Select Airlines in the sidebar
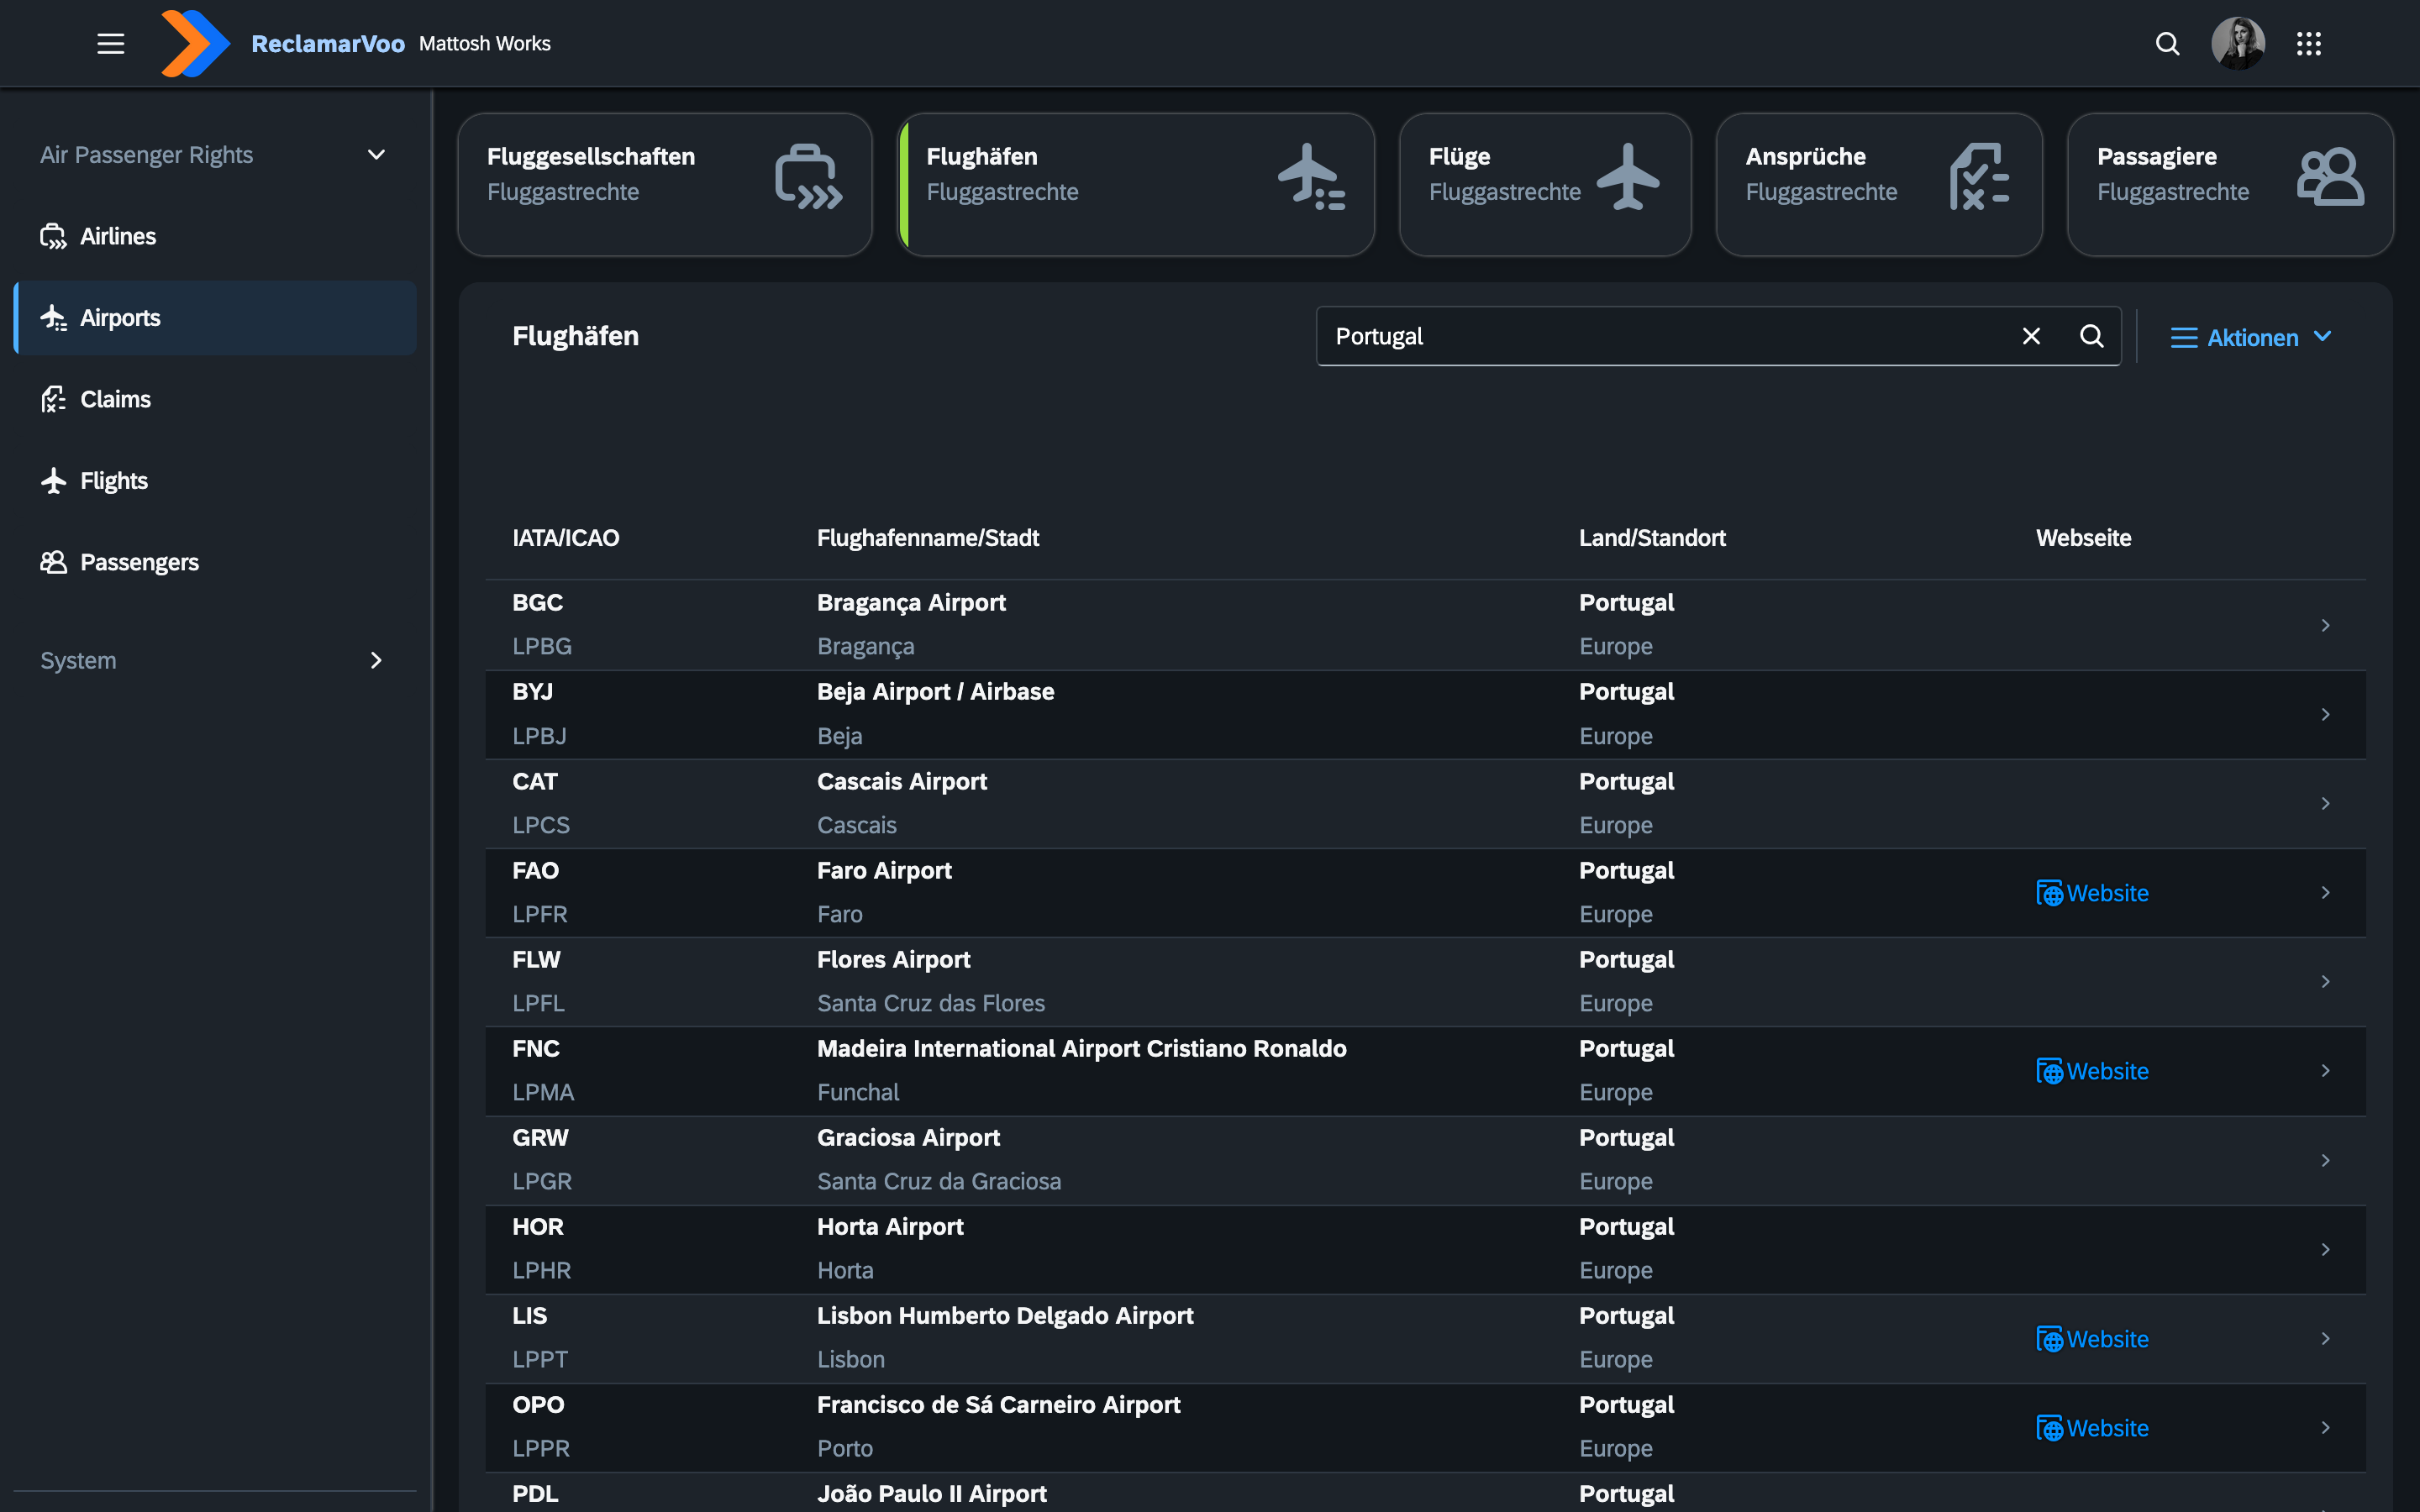The image size is (2420, 1512). click(117, 236)
